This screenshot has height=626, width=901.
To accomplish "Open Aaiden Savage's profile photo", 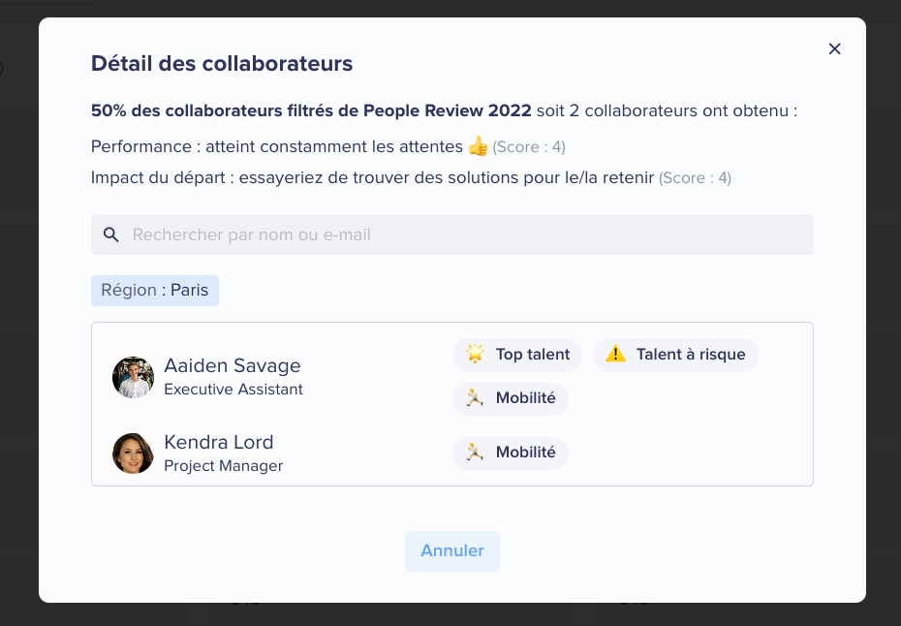I will (x=133, y=377).
